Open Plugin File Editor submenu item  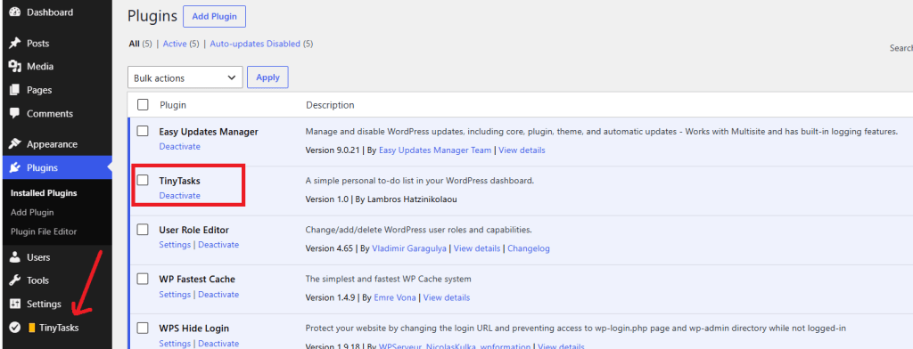pyautogui.click(x=44, y=231)
